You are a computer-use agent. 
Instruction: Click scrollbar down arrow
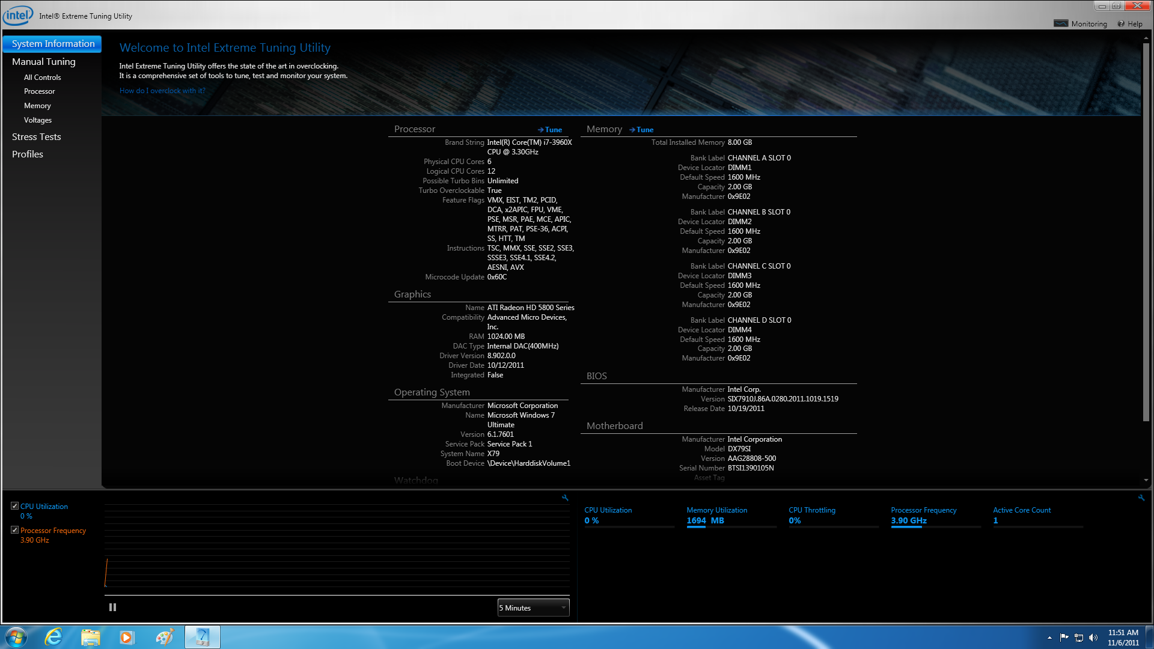tap(1146, 481)
